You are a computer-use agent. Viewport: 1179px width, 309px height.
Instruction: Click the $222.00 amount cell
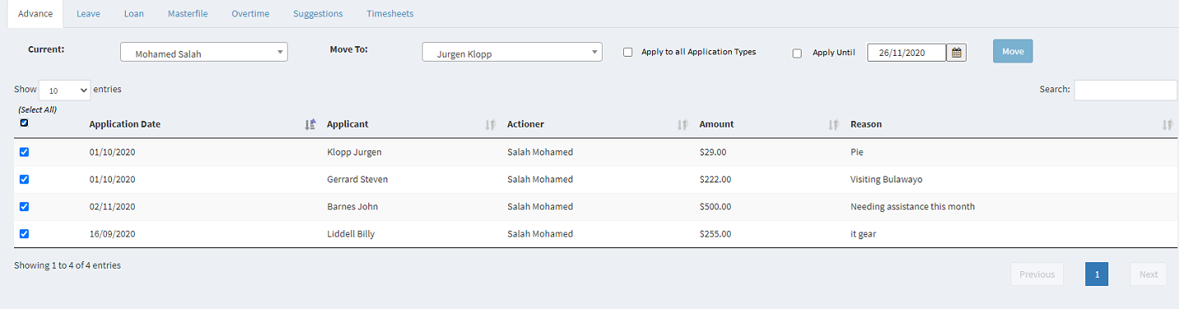pos(715,179)
